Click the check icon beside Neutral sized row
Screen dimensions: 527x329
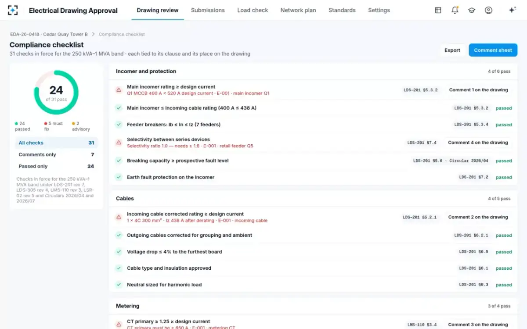pyautogui.click(x=119, y=285)
